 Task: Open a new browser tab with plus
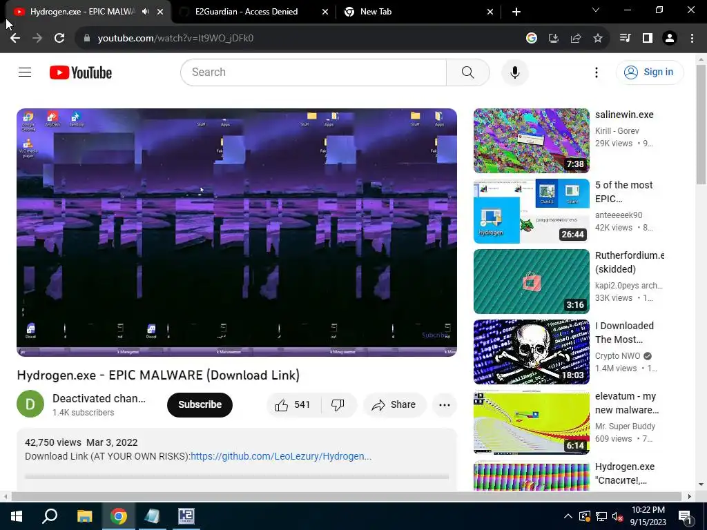click(x=516, y=12)
